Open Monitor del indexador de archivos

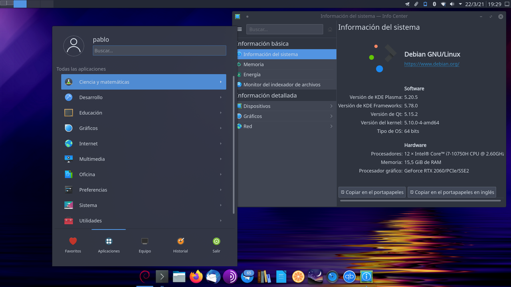287,85
